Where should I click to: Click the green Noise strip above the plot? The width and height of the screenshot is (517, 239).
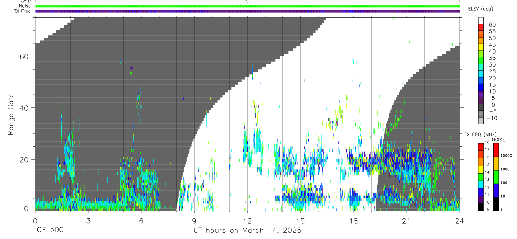[248, 6]
